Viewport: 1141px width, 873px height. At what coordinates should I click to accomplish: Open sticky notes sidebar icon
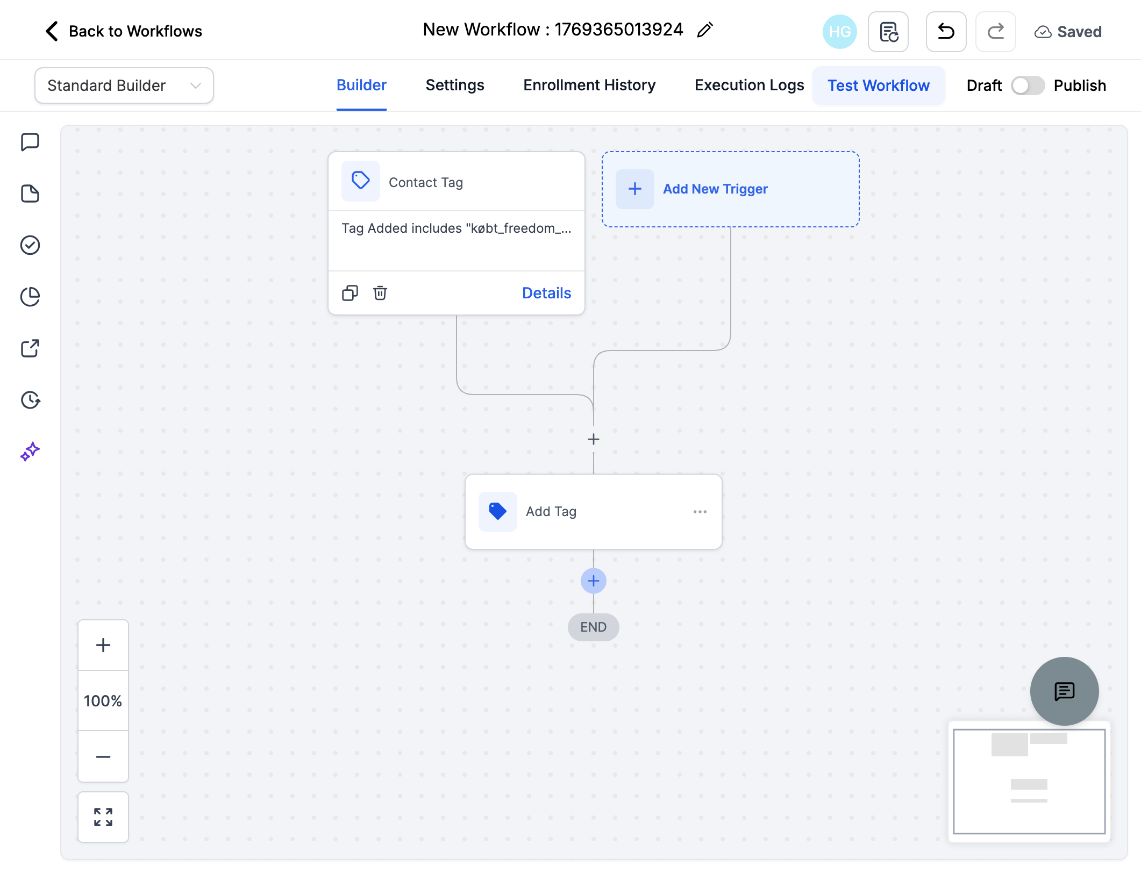click(30, 194)
